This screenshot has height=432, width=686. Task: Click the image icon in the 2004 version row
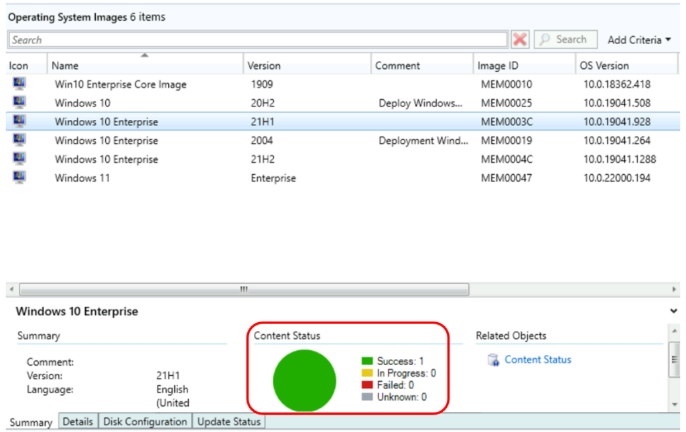pos(19,139)
